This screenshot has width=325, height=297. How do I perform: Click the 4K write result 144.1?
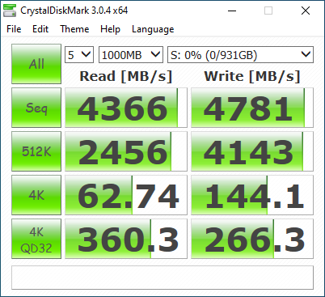pyautogui.click(x=252, y=195)
